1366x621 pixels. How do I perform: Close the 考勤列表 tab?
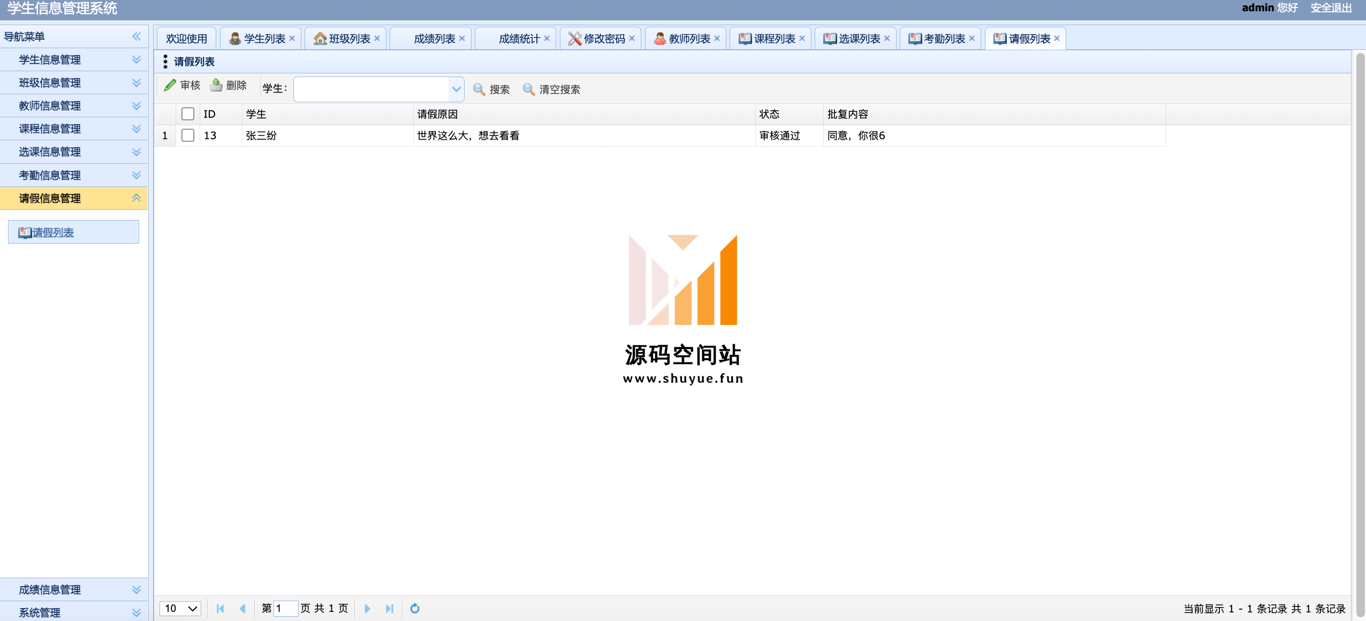(972, 39)
